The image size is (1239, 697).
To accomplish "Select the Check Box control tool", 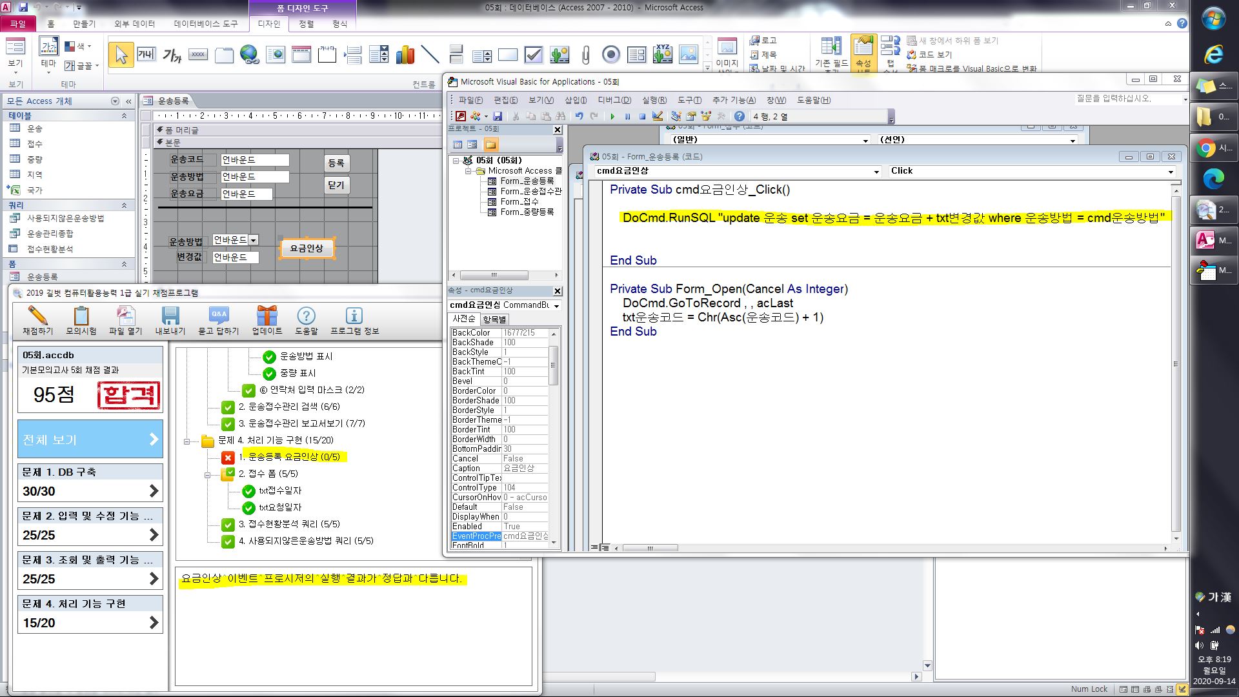I will click(534, 55).
